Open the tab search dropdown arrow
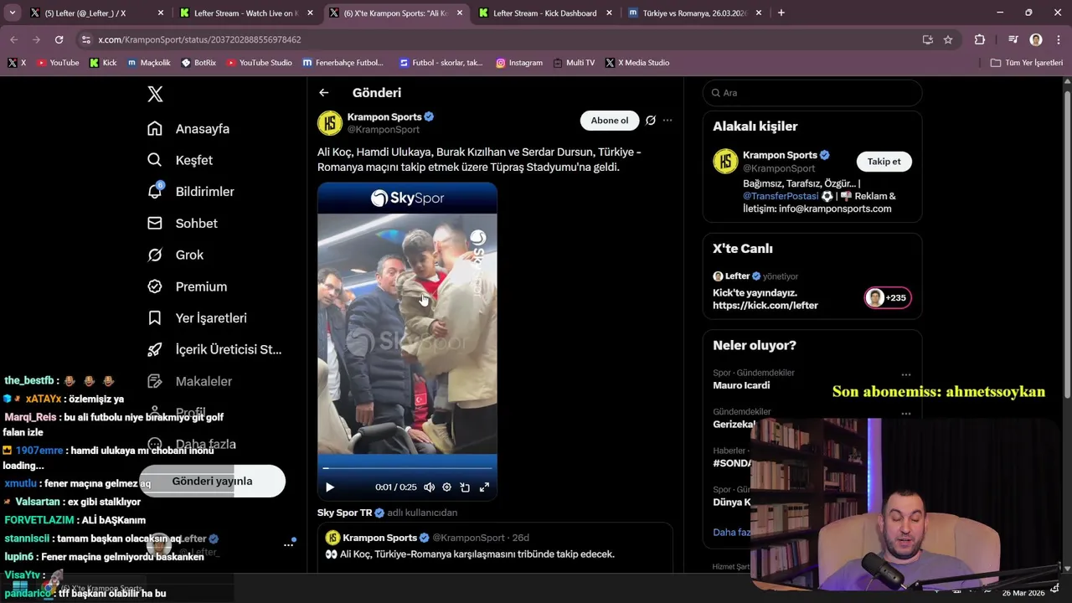Image resolution: width=1072 pixels, height=603 pixels. pos(12,13)
